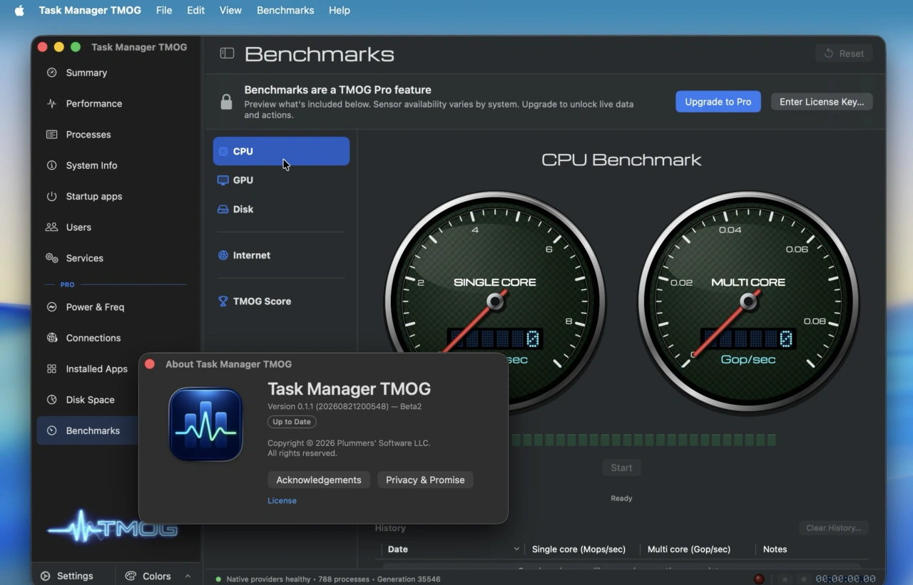Open Privacy & Promise in About dialog
The width and height of the screenshot is (913, 585).
[x=425, y=480]
